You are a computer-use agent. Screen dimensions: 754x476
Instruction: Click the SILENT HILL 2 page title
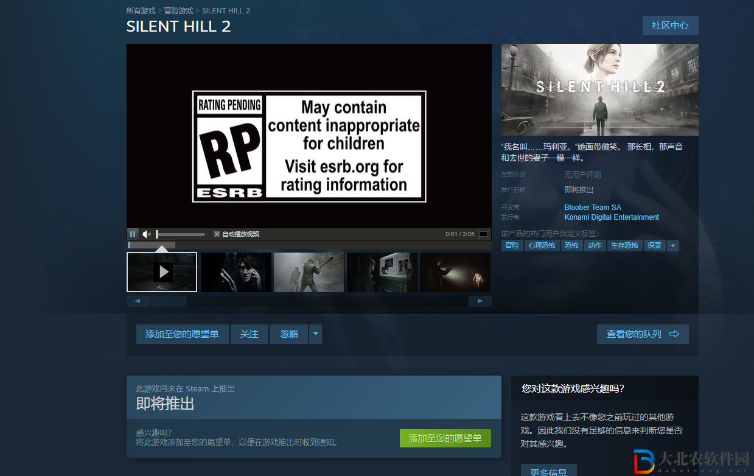(x=178, y=27)
